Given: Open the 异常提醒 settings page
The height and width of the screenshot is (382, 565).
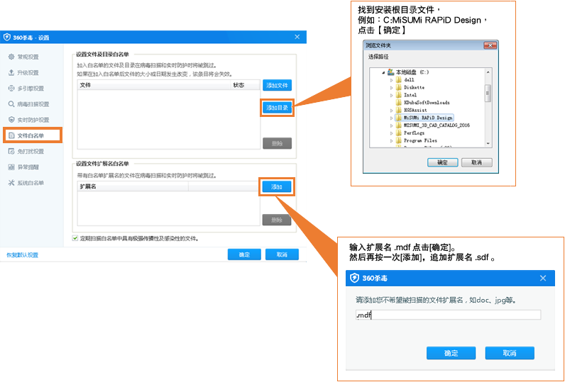Looking at the screenshot, I should pyautogui.click(x=28, y=167).
